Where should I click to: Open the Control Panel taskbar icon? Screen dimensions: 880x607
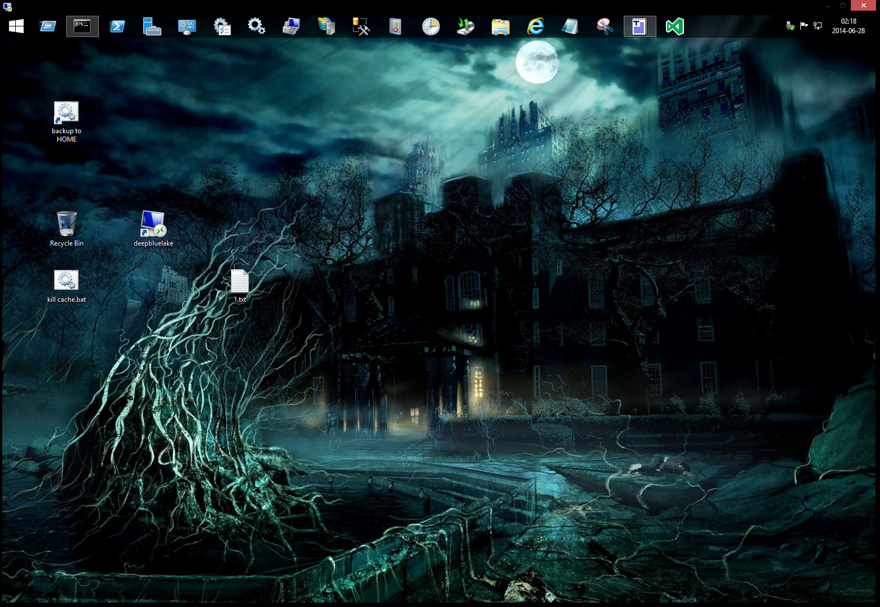tap(187, 26)
